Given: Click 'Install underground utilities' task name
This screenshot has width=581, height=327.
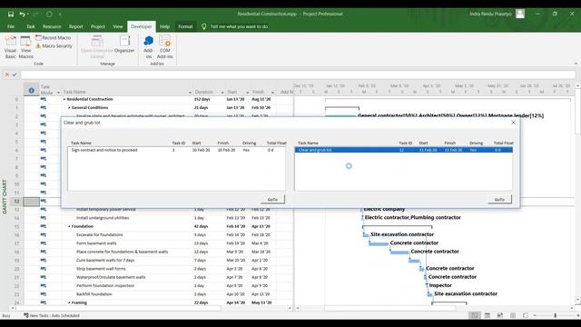Looking at the screenshot, I should coord(103,218).
